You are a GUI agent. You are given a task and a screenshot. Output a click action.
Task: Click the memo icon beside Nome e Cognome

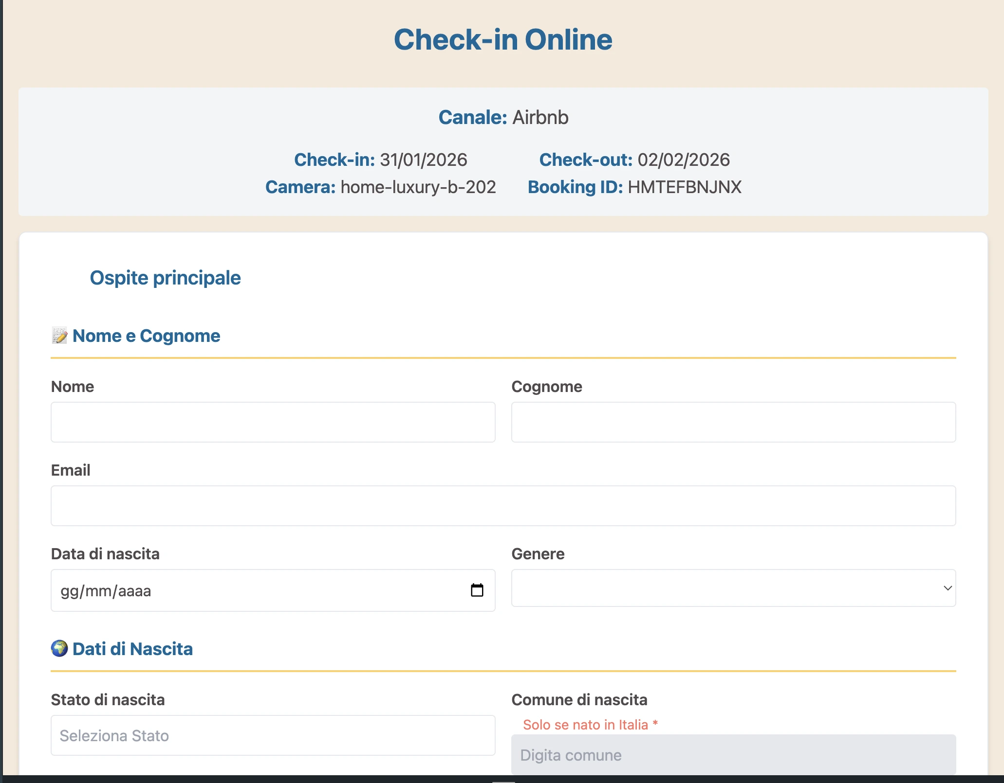click(x=59, y=336)
